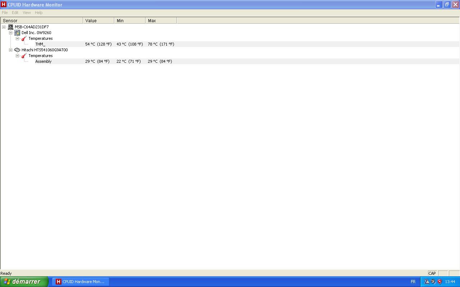Minimize the Hardware Monitor window

[438, 5]
